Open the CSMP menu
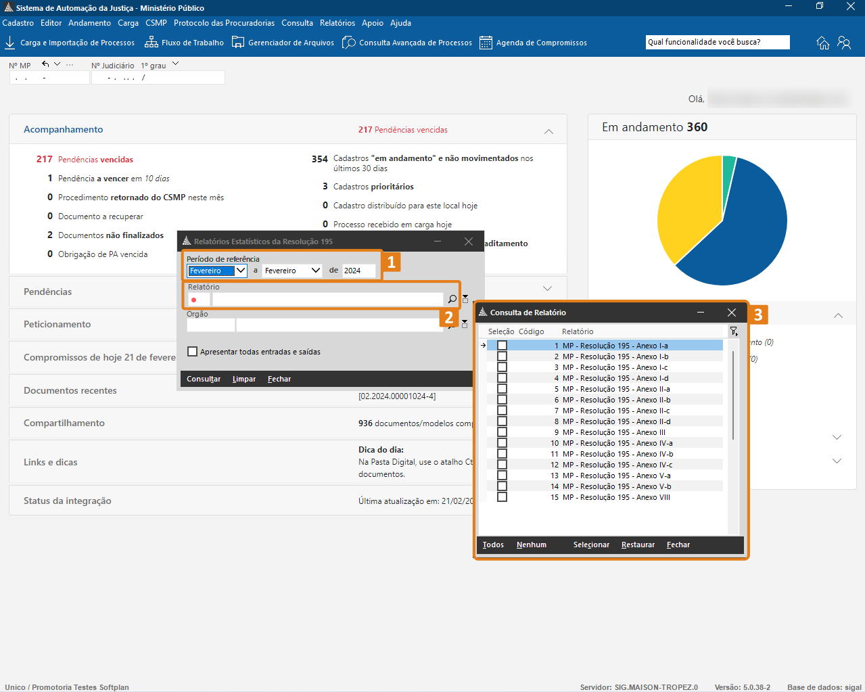Image resolution: width=865 pixels, height=692 pixels. coord(156,23)
